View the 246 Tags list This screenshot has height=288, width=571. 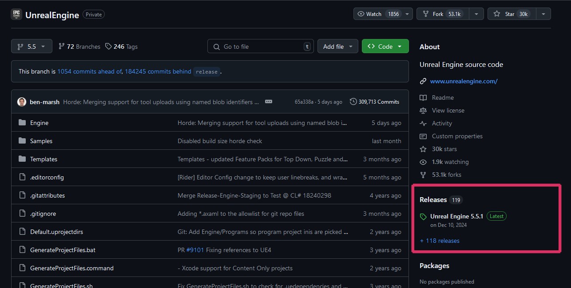tap(121, 47)
